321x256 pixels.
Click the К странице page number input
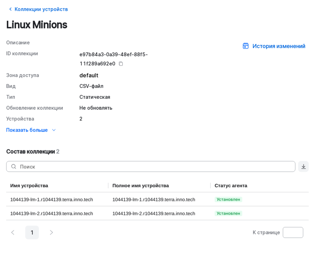point(293,233)
